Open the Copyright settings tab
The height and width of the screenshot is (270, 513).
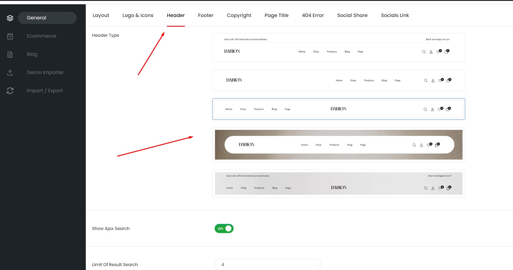tap(239, 15)
